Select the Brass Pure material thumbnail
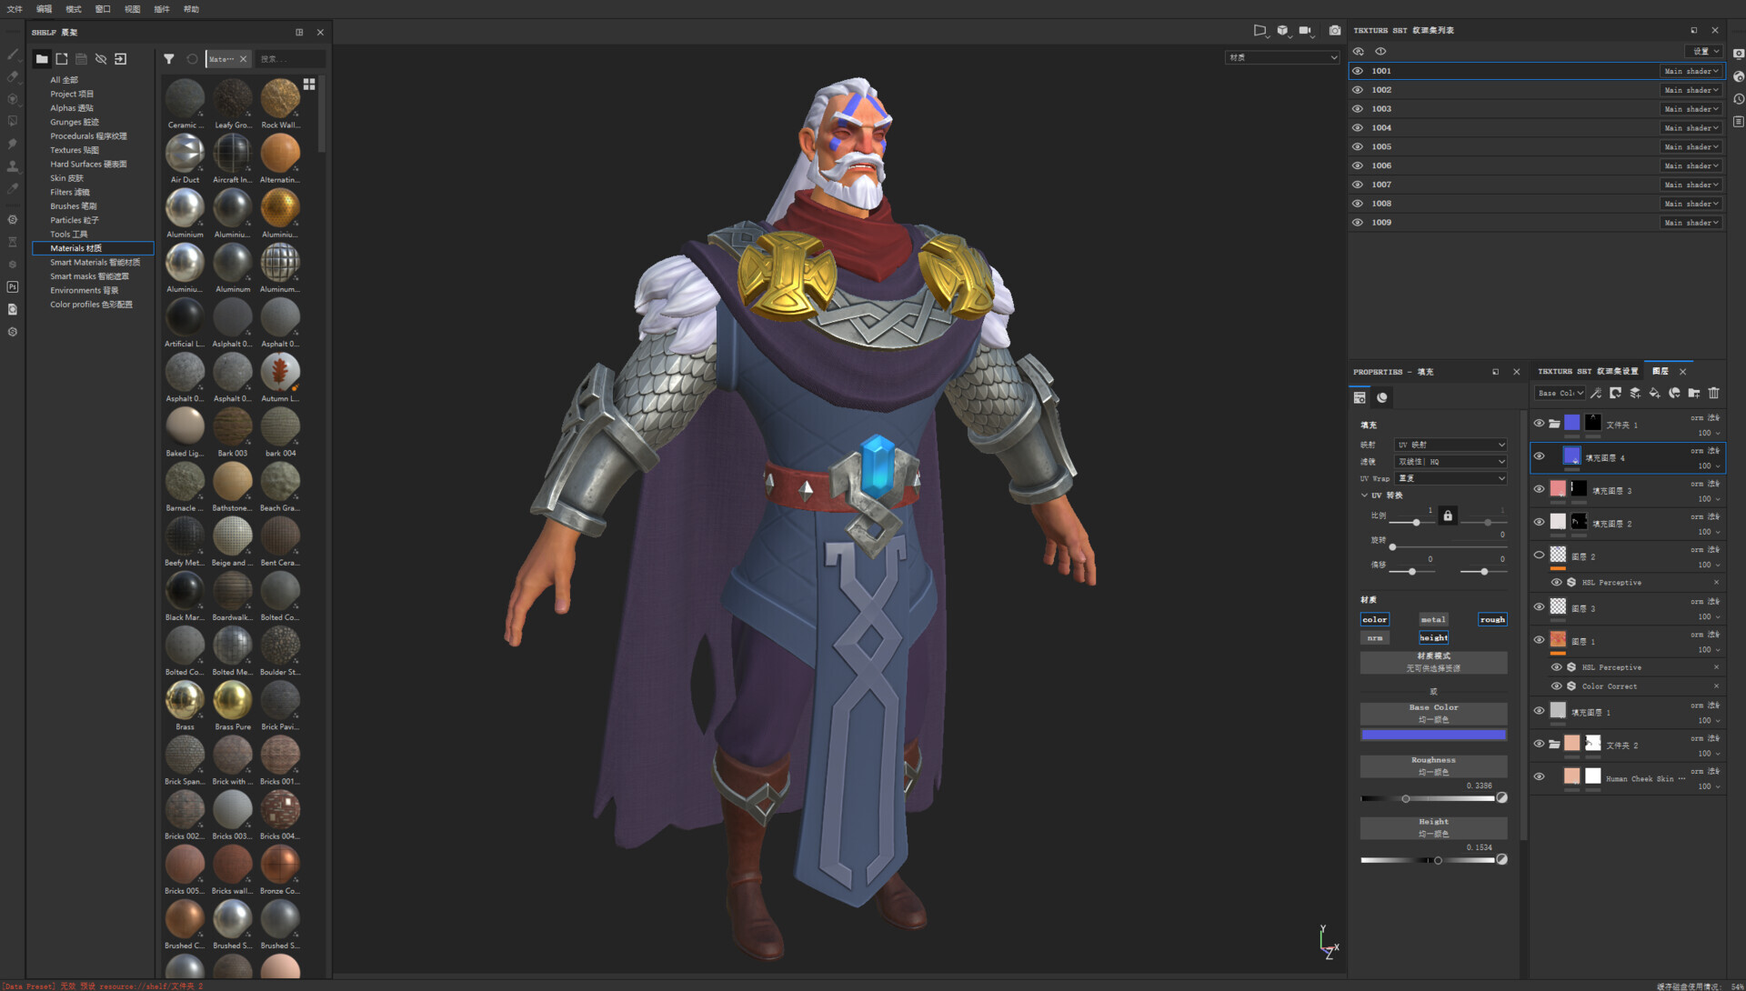The image size is (1746, 991). coord(232,700)
